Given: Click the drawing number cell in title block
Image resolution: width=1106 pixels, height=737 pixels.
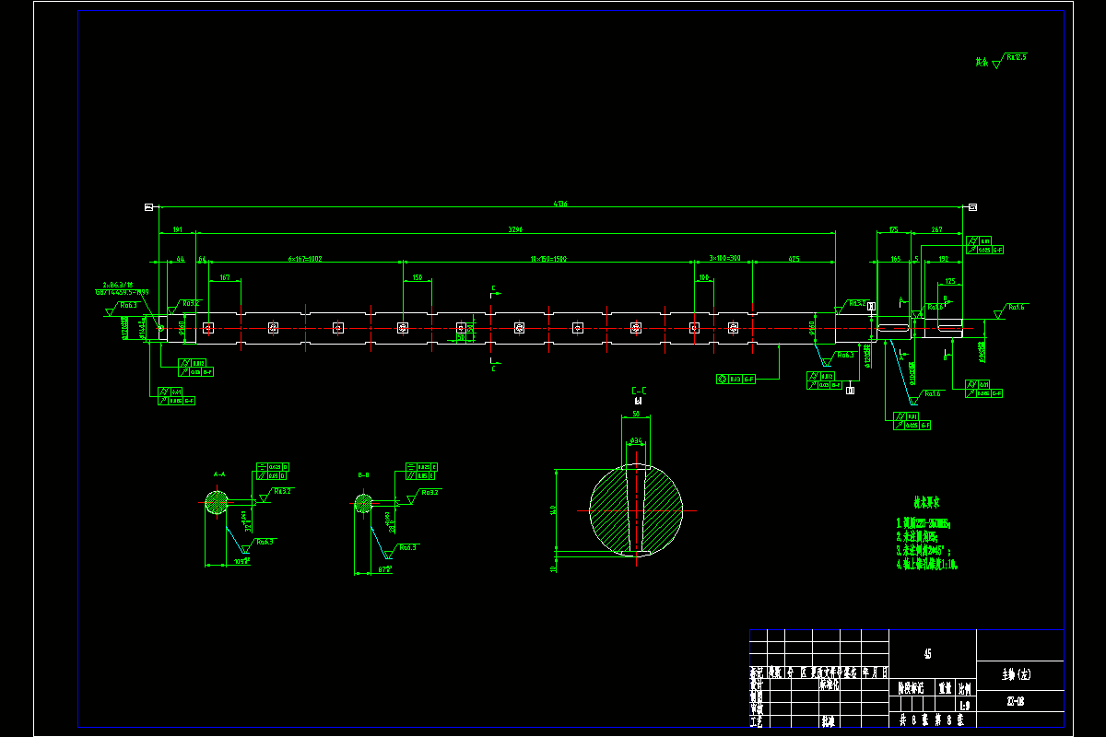Looking at the screenshot, I should click(x=1018, y=701).
